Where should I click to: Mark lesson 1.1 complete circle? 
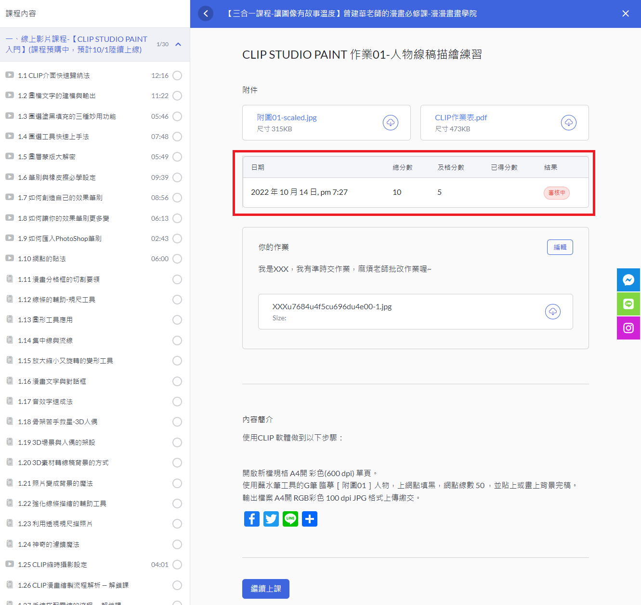[177, 76]
